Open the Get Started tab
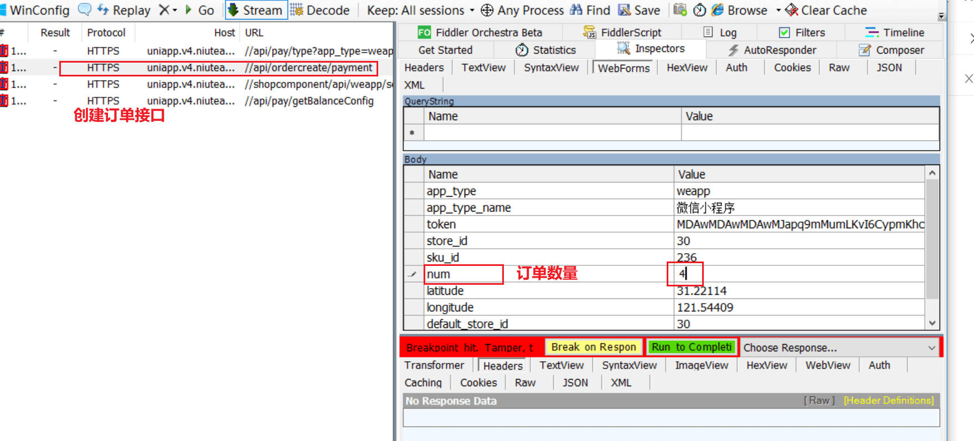This screenshot has height=441, width=974. pos(445,50)
